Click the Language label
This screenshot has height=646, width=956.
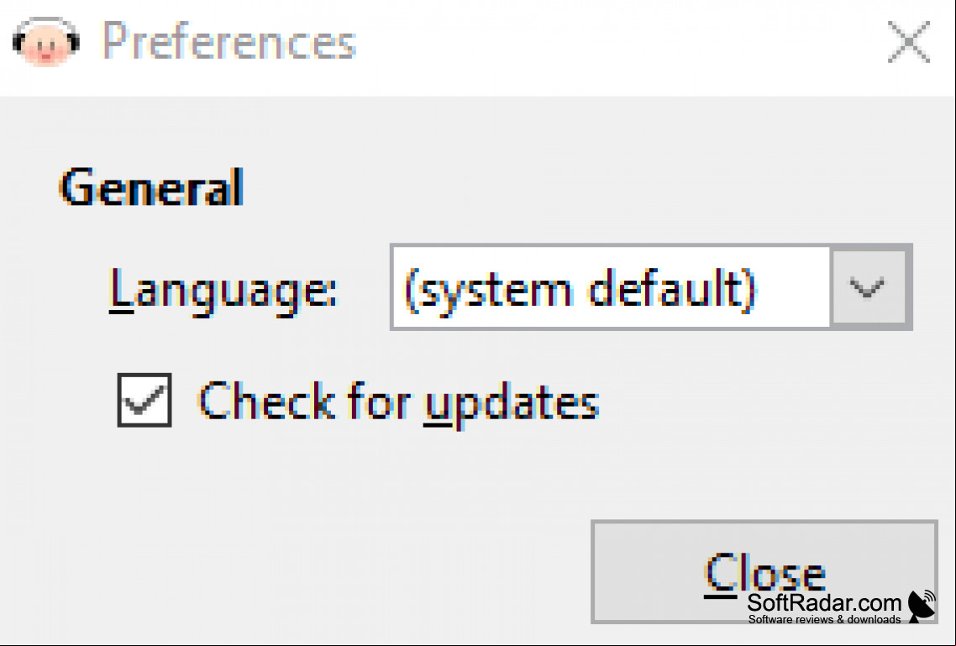223,291
